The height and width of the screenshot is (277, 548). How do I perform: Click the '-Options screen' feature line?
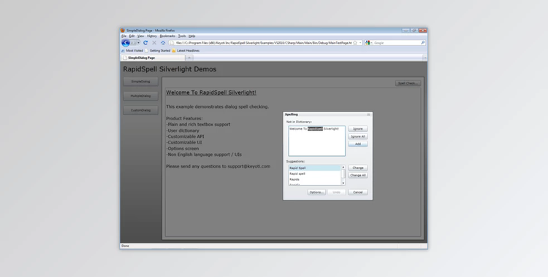(x=183, y=149)
